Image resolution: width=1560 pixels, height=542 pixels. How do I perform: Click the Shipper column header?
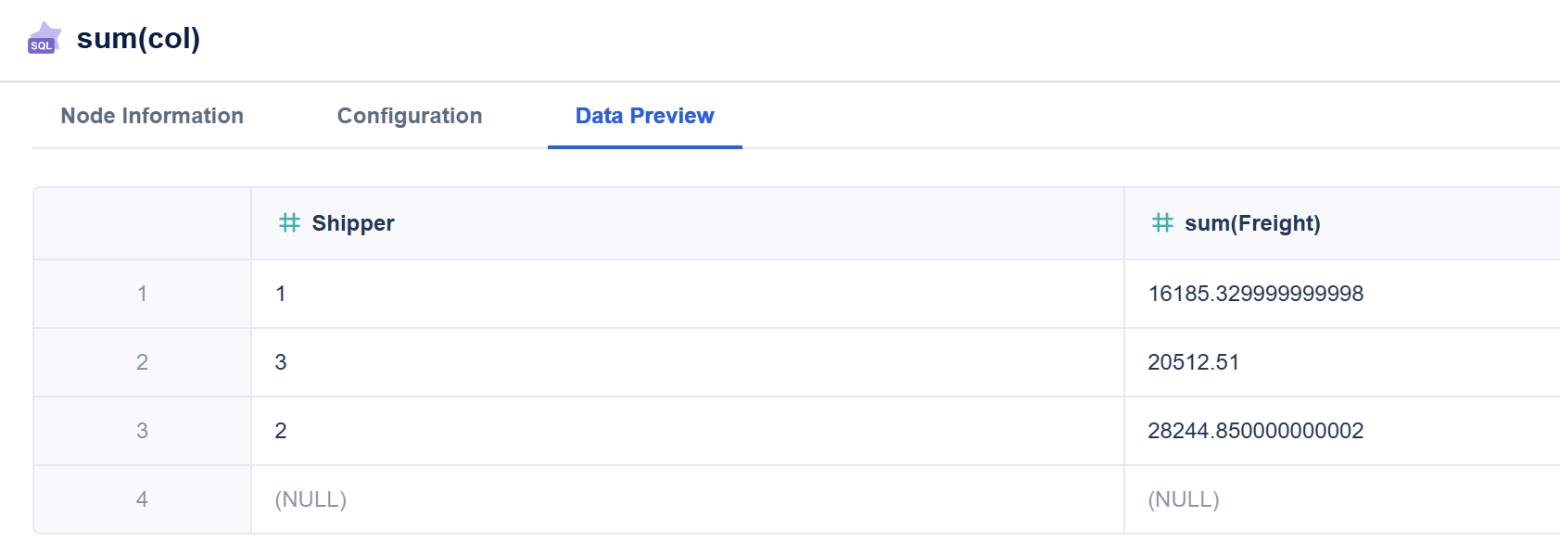coord(353,223)
